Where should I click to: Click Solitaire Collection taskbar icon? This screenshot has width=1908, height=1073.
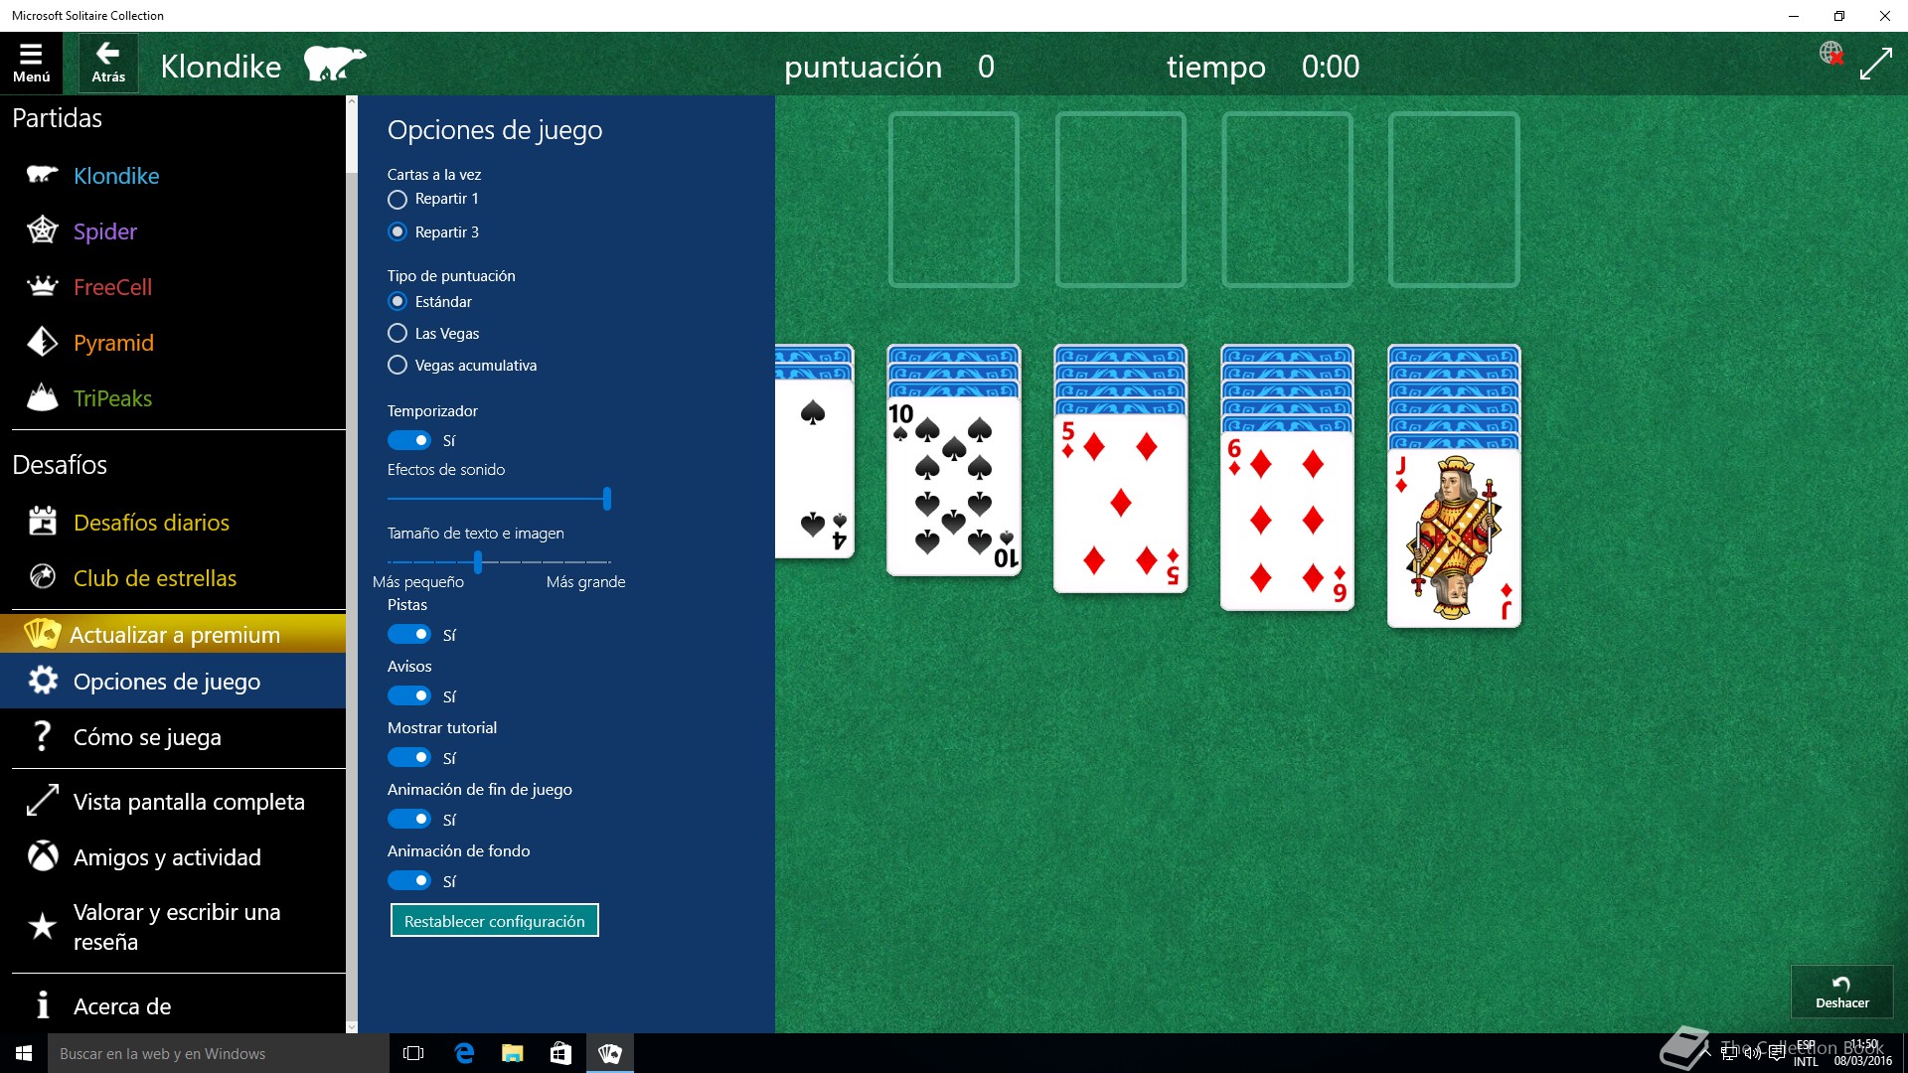(x=609, y=1053)
